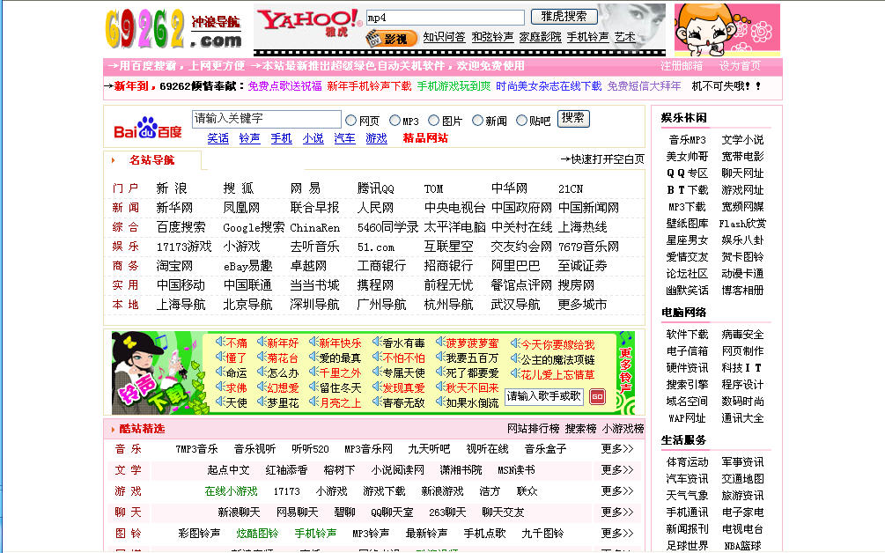Open 搜索榜 link
This screenshot has height=553, width=885.
pos(580,429)
